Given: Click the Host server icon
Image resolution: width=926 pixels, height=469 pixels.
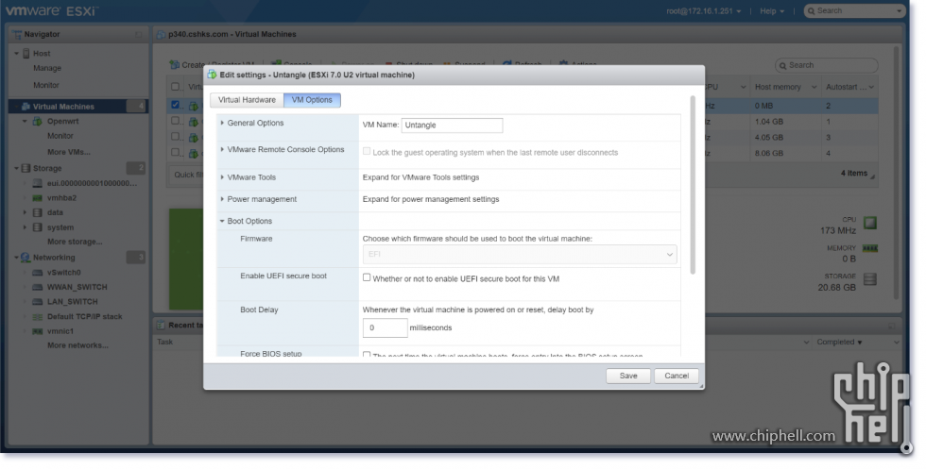Looking at the screenshot, I should [26, 54].
